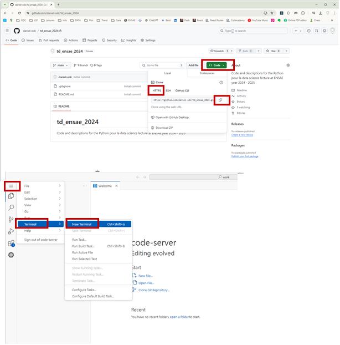Image resolution: width=340 pixels, height=345 pixels.
Task: Sign out of code-server
Action: click(41, 240)
